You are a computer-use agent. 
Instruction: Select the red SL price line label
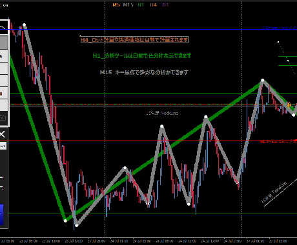pos(279,141)
